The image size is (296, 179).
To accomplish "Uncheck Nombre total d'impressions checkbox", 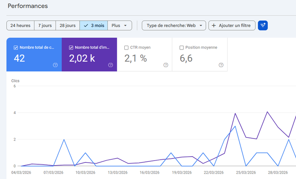I will pyautogui.click(x=71, y=47).
